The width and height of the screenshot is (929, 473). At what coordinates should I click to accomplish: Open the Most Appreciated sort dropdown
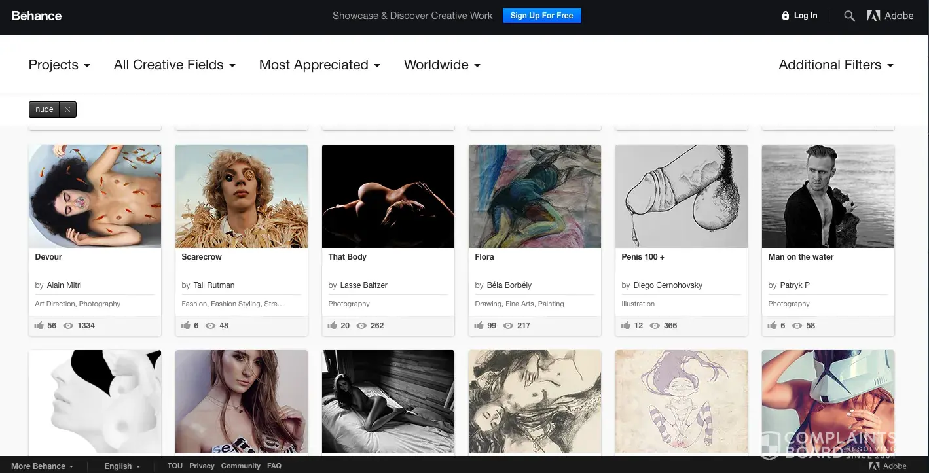pyautogui.click(x=319, y=65)
